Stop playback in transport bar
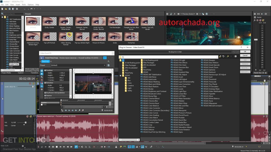The height and width of the screenshot is (152, 271). click(x=57, y=147)
